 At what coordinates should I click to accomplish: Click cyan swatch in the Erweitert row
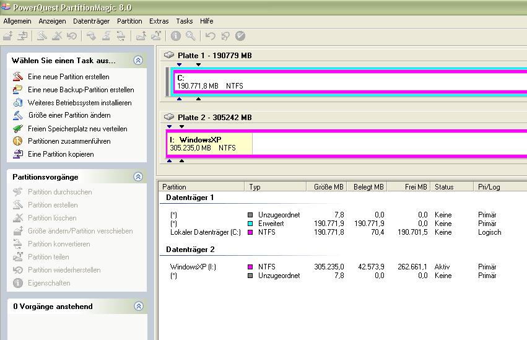tap(250, 224)
